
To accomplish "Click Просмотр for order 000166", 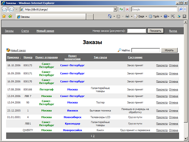I will tap(162, 90).
